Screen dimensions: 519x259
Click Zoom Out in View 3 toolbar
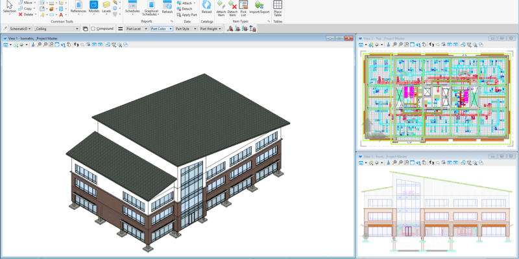(x=400, y=163)
